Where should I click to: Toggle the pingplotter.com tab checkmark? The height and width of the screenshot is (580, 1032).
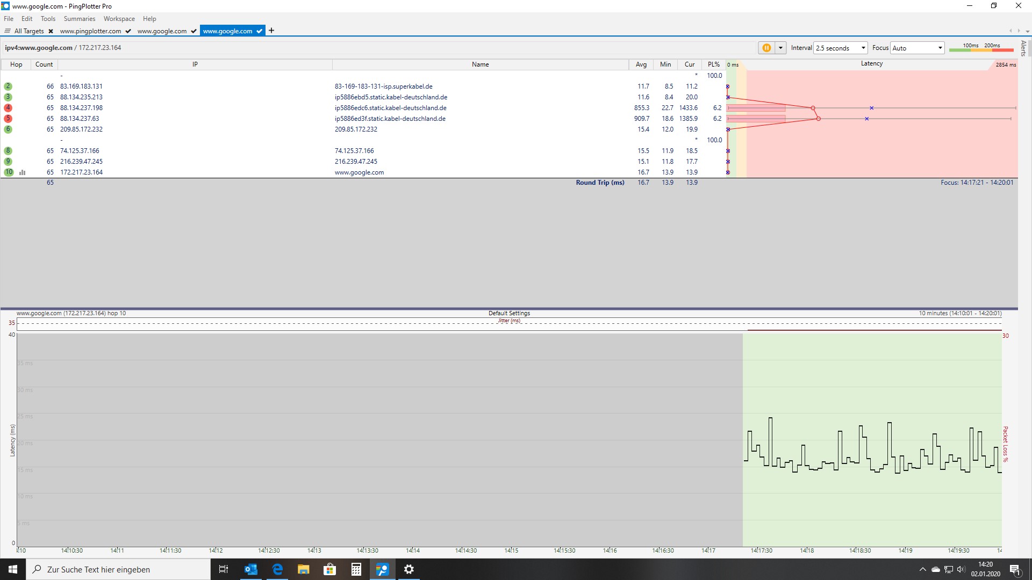click(128, 31)
